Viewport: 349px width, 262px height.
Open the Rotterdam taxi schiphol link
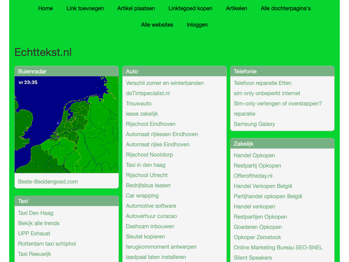(x=47, y=244)
